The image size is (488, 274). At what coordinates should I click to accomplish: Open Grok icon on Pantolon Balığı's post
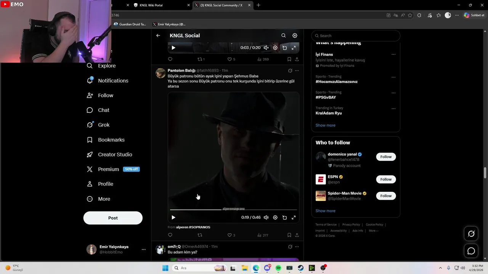pyautogui.click(x=290, y=71)
